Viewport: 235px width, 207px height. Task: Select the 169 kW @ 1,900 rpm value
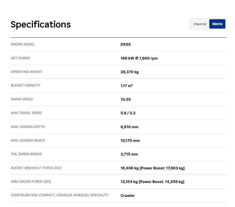[x=139, y=58]
